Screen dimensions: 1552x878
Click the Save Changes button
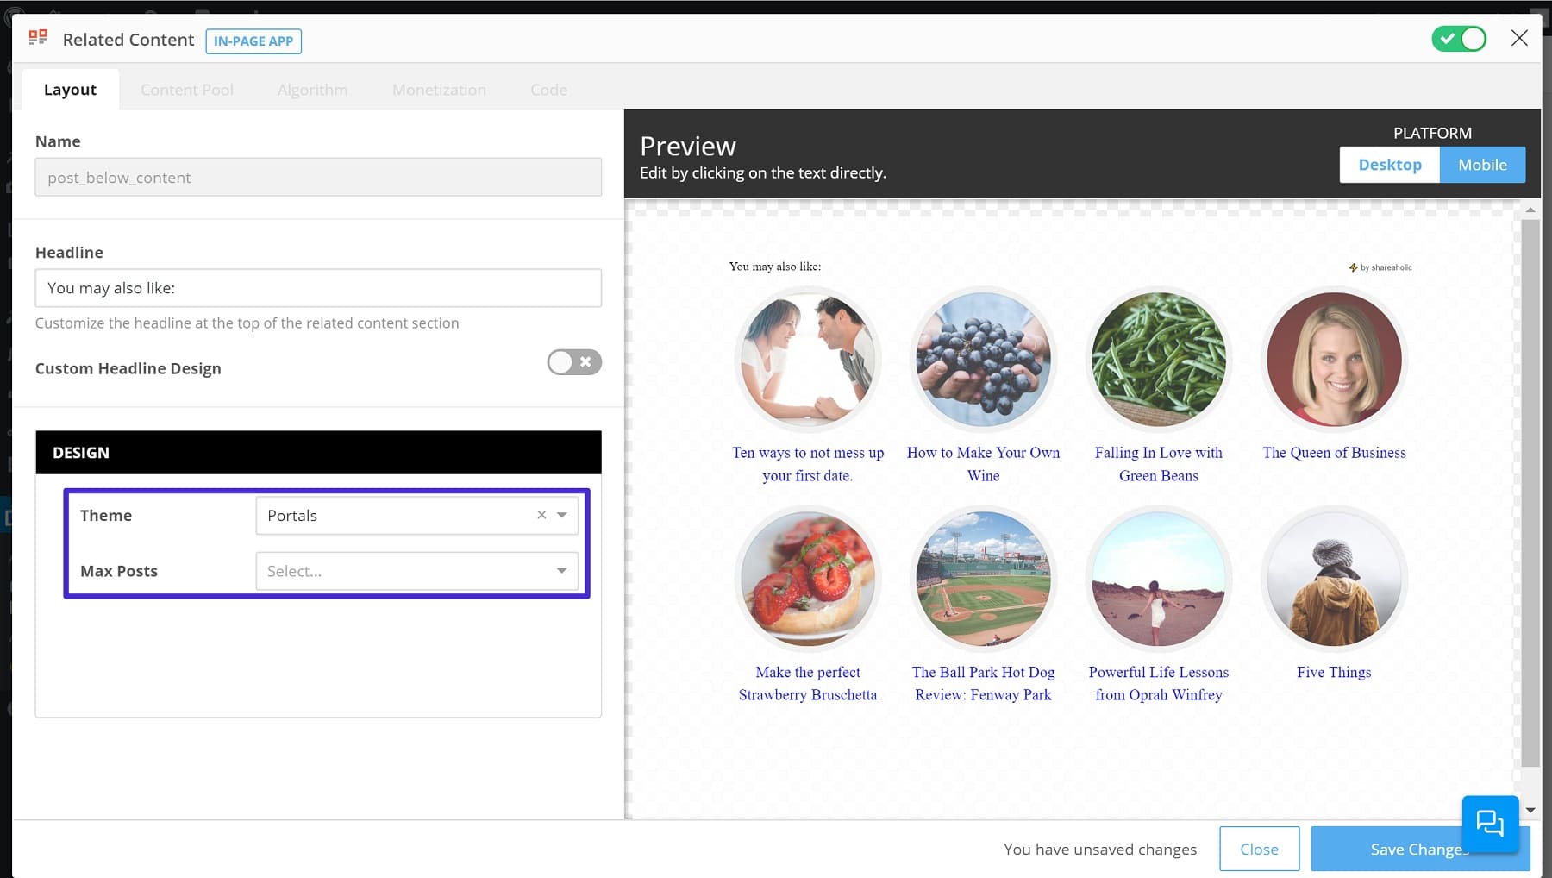pyautogui.click(x=1418, y=849)
